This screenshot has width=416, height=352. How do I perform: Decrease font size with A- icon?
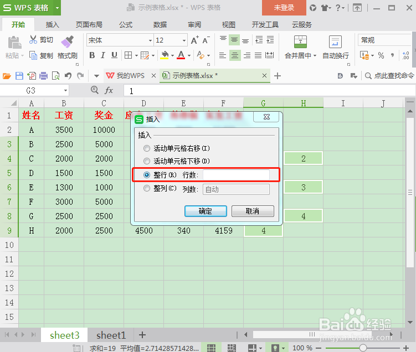click(x=206, y=40)
